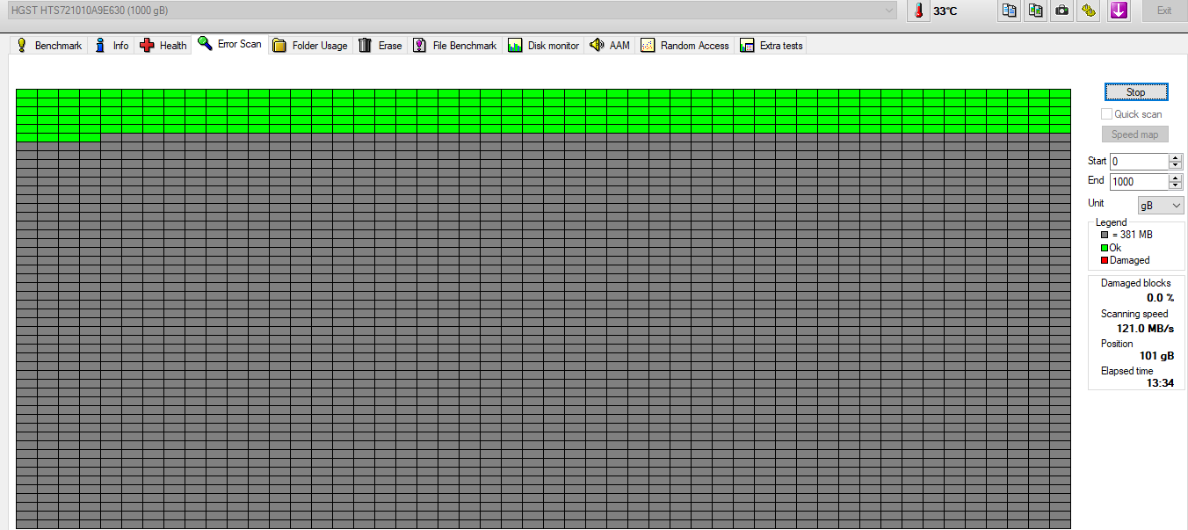Decrease the End value spinner
Image resolution: width=1188 pixels, height=530 pixels.
click(1175, 185)
